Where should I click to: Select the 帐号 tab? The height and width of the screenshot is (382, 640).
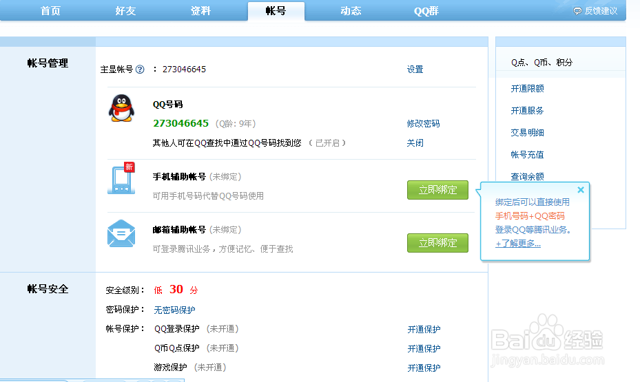tap(276, 11)
